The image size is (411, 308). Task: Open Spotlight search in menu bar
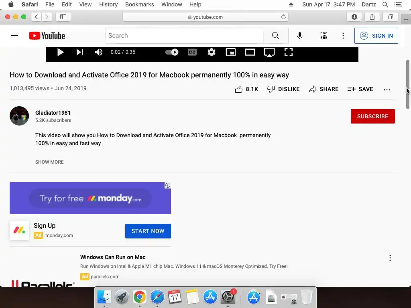[385, 4]
